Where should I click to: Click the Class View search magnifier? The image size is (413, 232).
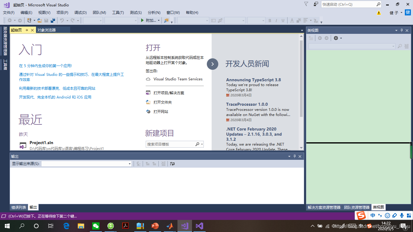pyautogui.click(x=400, y=46)
